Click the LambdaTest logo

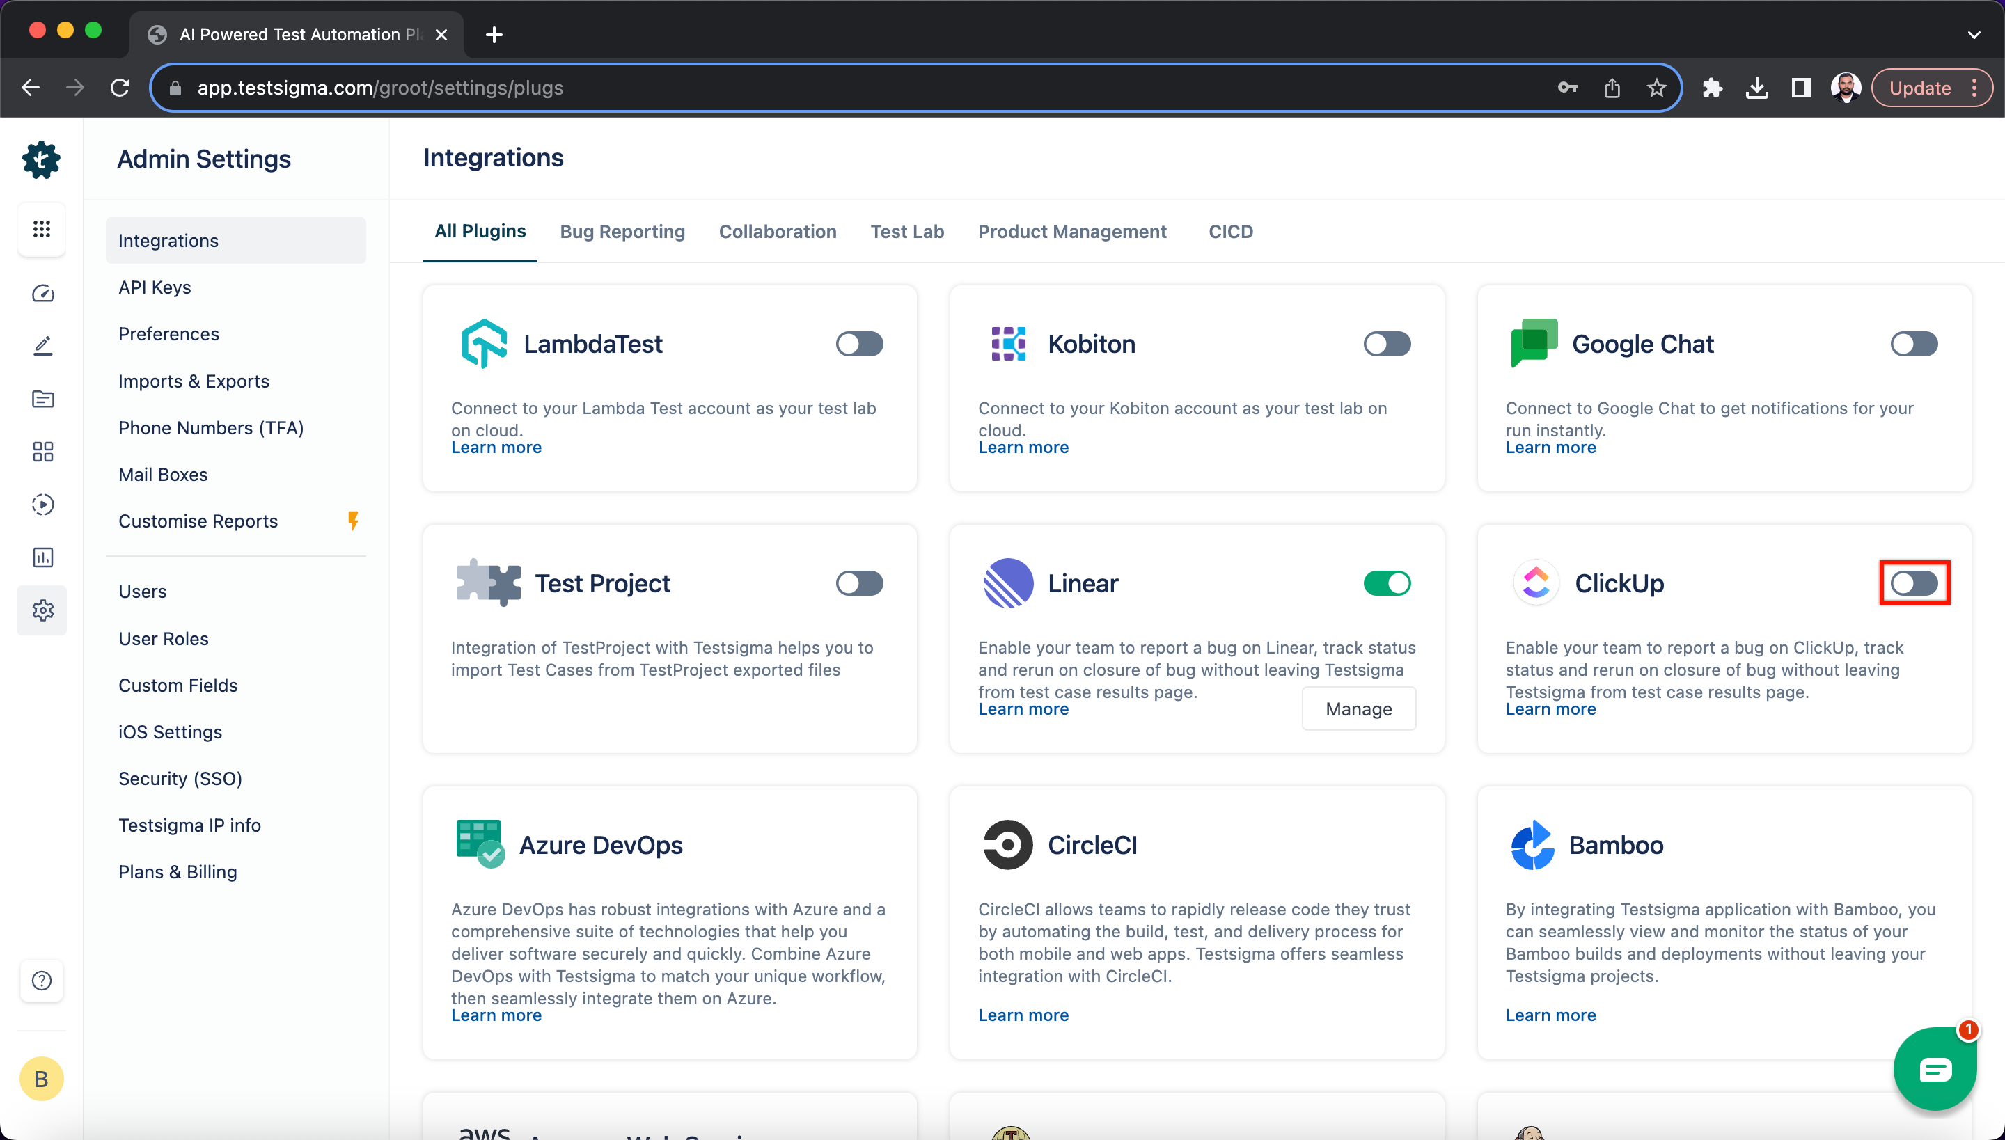pyautogui.click(x=483, y=344)
